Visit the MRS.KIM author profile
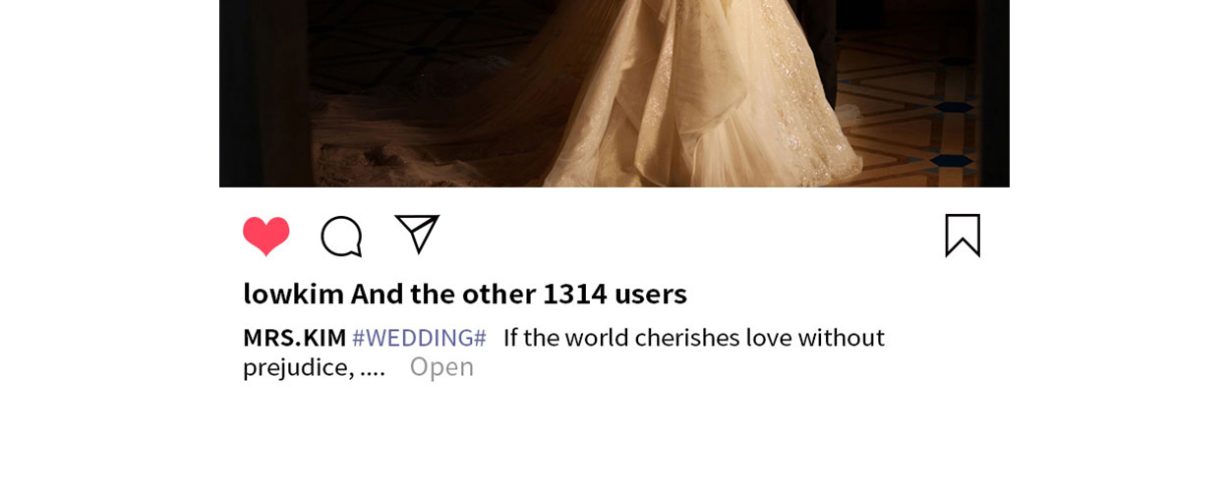Image resolution: width=1229 pixels, height=487 pixels. (x=294, y=338)
